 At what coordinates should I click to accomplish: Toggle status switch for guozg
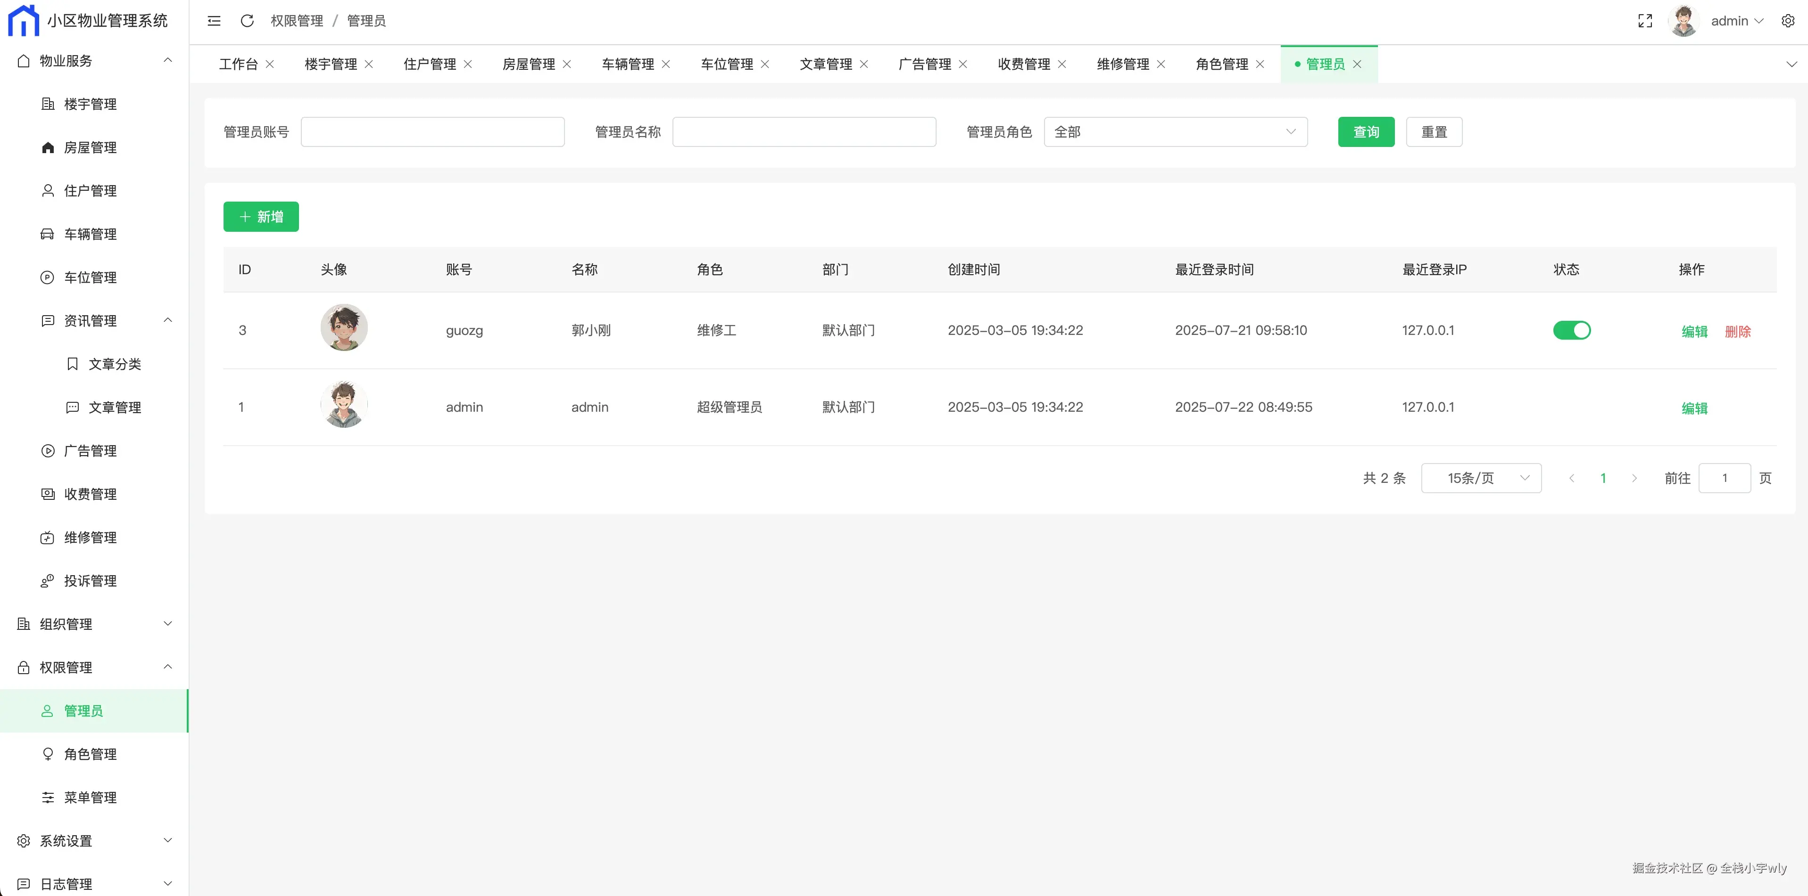(1571, 330)
